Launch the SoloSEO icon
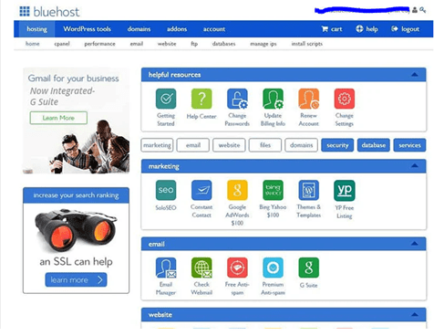The height and width of the screenshot is (336, 444). point(166,190)
